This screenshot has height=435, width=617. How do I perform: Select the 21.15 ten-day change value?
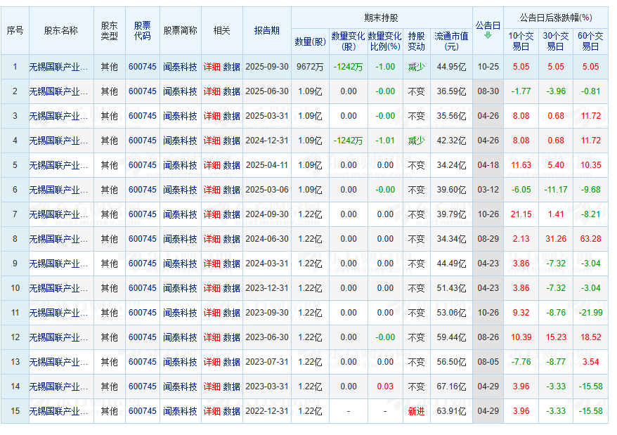coord(521,214)
